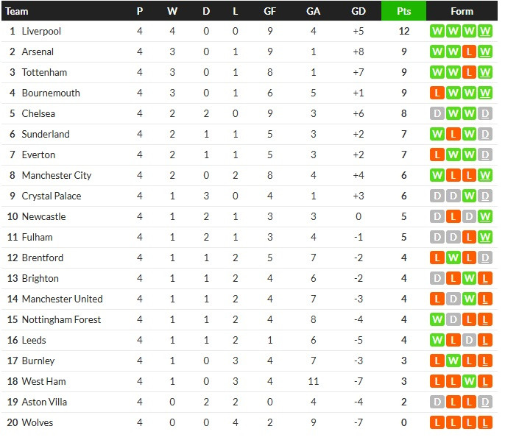Click Liverpool's most recent underlined W form badge
This screenshot has height=440, width=505.
click(485, 31)
